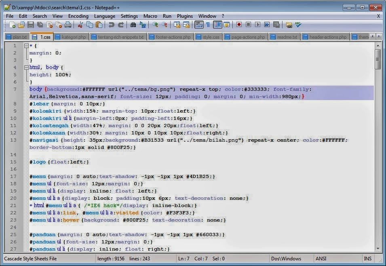386x266 pixels.
Task: Click the Copy icon in toolbar
Action: [x=90, y=25]
